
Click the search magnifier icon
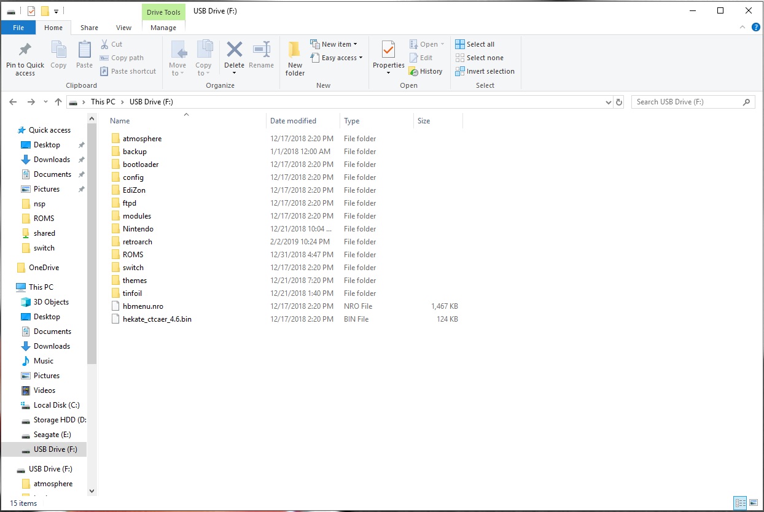click(x=747, y=102)
